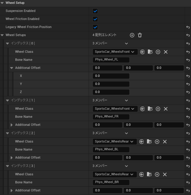Clear the index 0 Wheel Class value
The height and width of the screenshot is (195, 191).
click(166, 52)
